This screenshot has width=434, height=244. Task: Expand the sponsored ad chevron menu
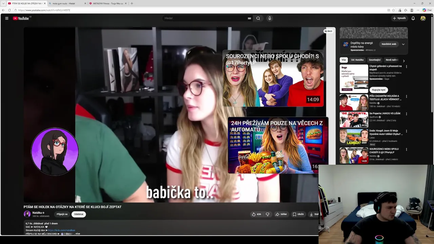(403, 44)
